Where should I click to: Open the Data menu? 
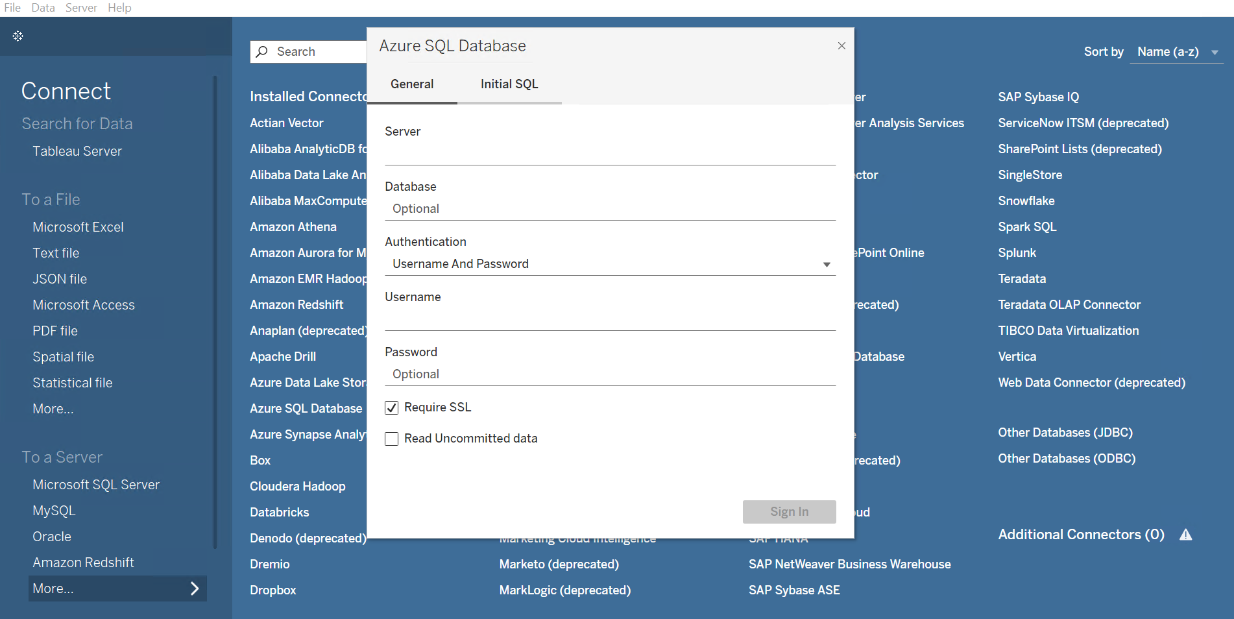click(x=43, y=8)
